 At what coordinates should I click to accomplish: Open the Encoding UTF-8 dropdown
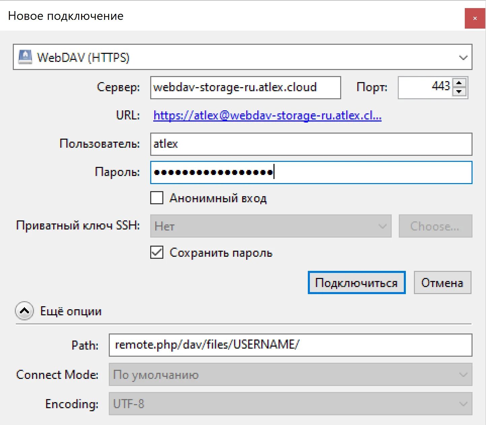[x=290, y=404]
